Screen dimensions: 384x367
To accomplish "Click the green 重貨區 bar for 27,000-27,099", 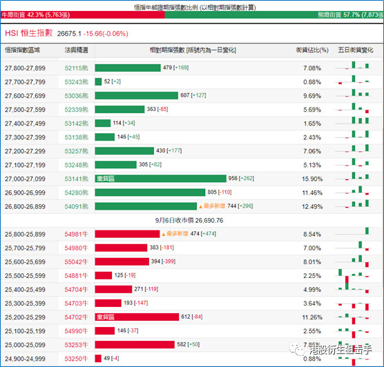I will [161, 179].
